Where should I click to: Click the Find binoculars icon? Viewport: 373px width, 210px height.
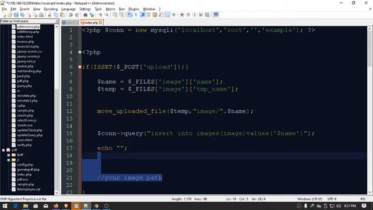(x=85, y=15)
